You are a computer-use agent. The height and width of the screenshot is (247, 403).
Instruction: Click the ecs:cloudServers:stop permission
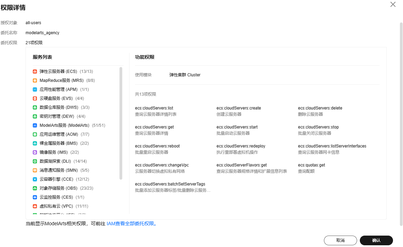318,127
